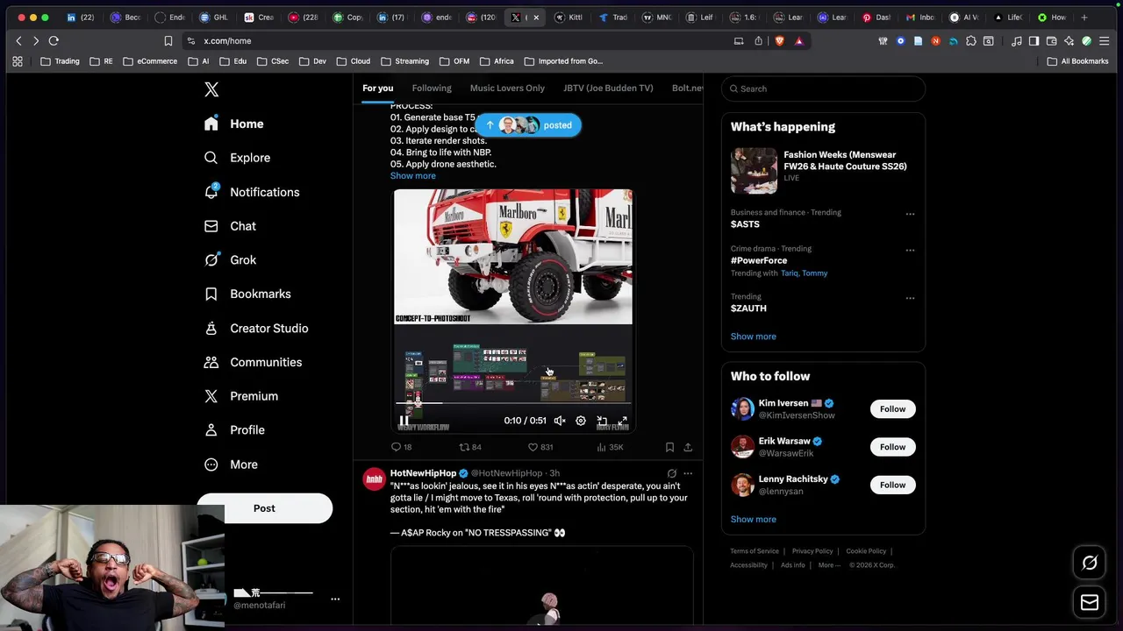Viewport: 1123px width, 631px height.
Task: Pause the playing video
Action: (x=404, y=422)
